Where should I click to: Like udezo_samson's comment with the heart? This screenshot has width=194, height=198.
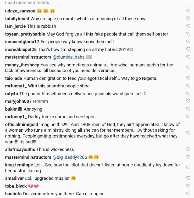[x=188, y=11]
